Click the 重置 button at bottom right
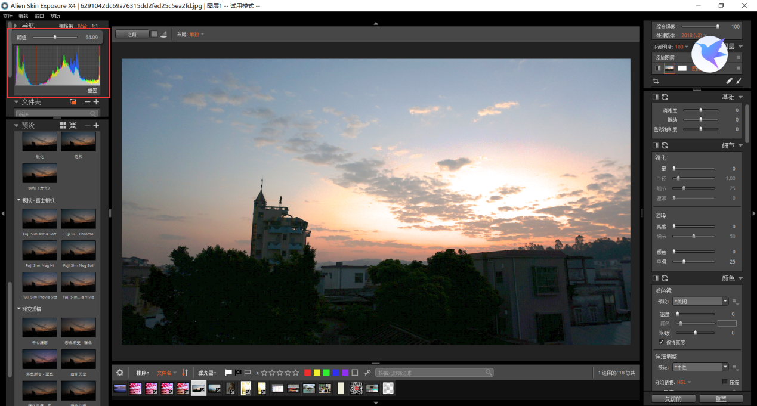Screen dimensions: 757x406 tap(721, 399)
